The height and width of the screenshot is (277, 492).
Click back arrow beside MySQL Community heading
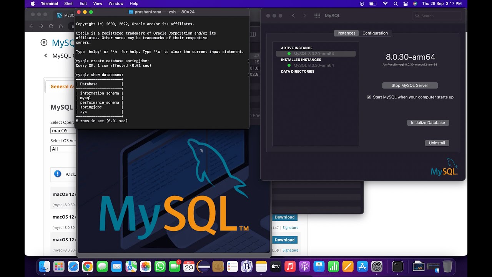click(x=46, y=55)
